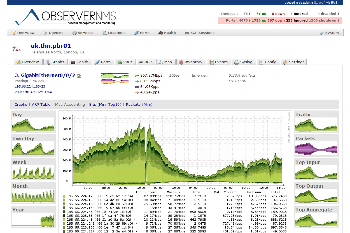Viewport: 350px width, 233px height.
Task: Switch to the VRFs device tab
Action: (x=125, y=62)
